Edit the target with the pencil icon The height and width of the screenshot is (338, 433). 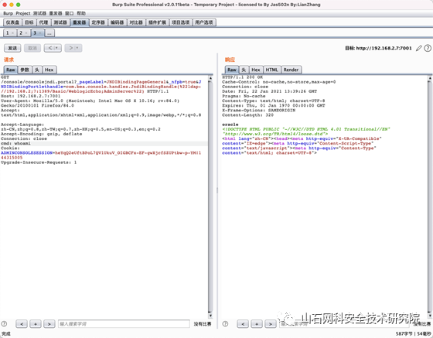(x=419, y=48)
